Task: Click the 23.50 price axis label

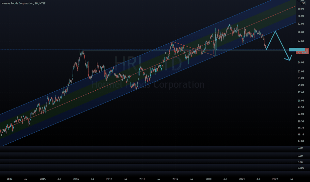Action: click(x=301, y=107)
